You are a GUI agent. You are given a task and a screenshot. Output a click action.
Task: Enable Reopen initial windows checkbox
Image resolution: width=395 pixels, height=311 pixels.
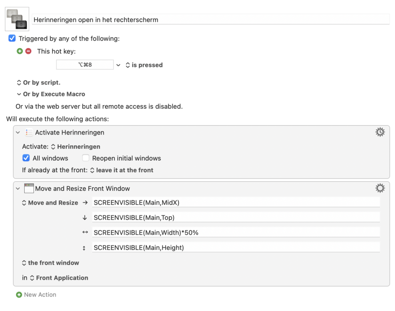[86, 158]
